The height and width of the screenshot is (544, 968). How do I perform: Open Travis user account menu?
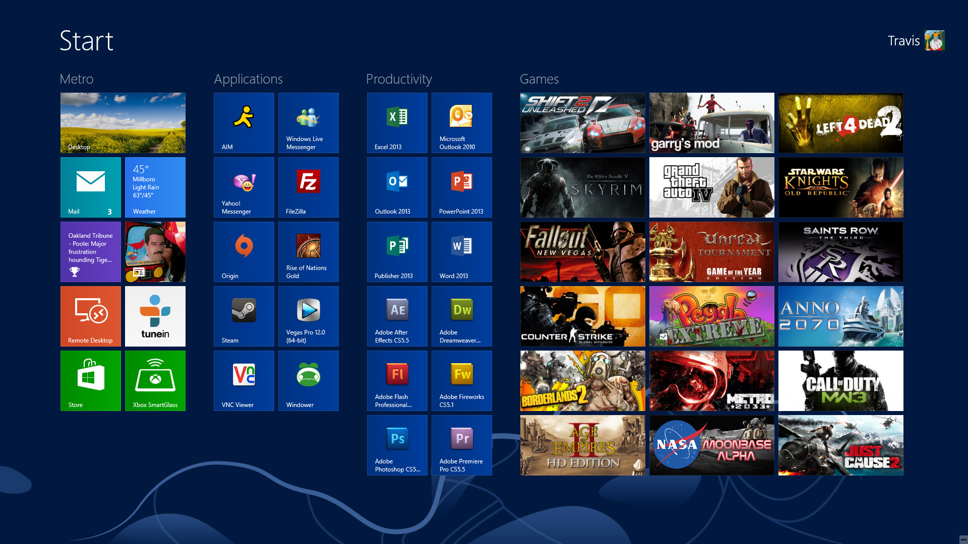pos(916,40)
